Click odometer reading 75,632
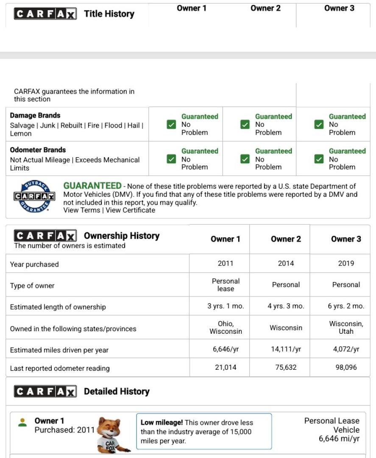The image size is (376, 458). pos(286,367)
